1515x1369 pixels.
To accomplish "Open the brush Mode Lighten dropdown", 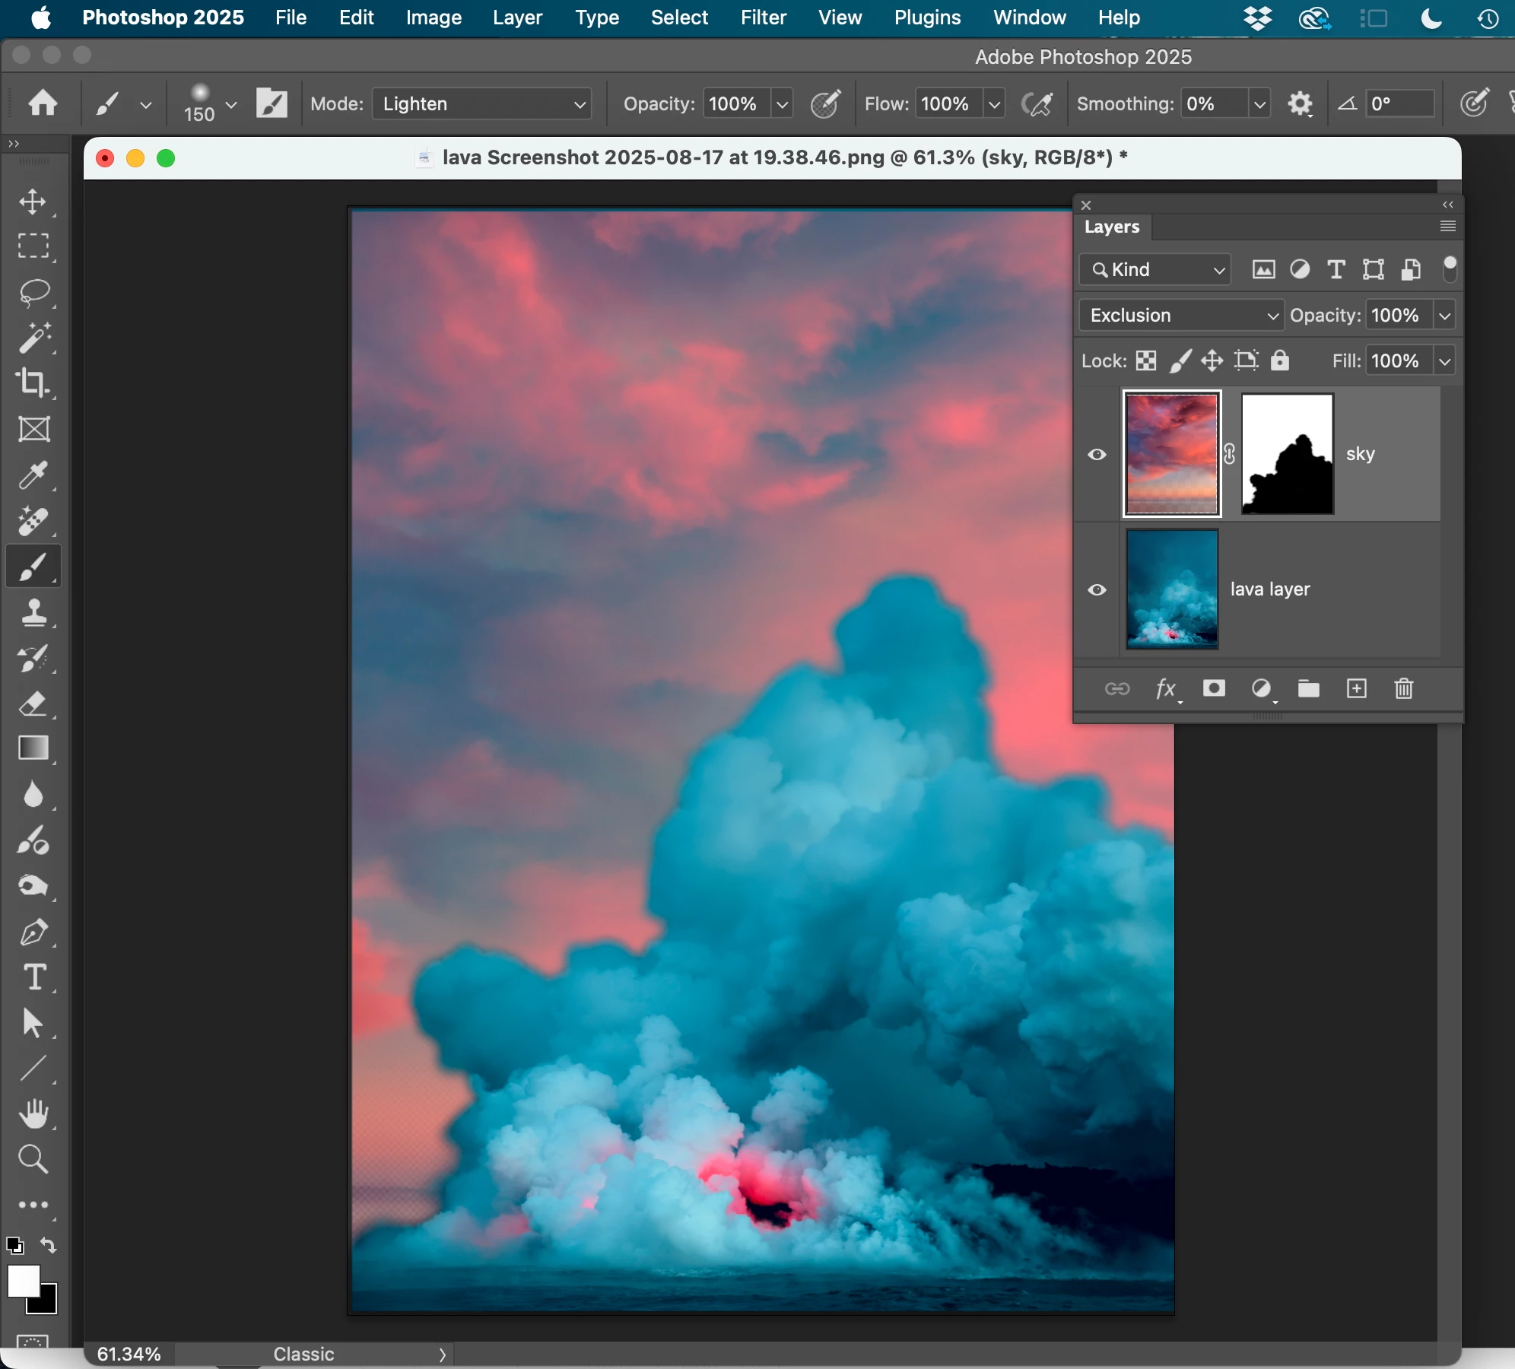I will [482, 104].
